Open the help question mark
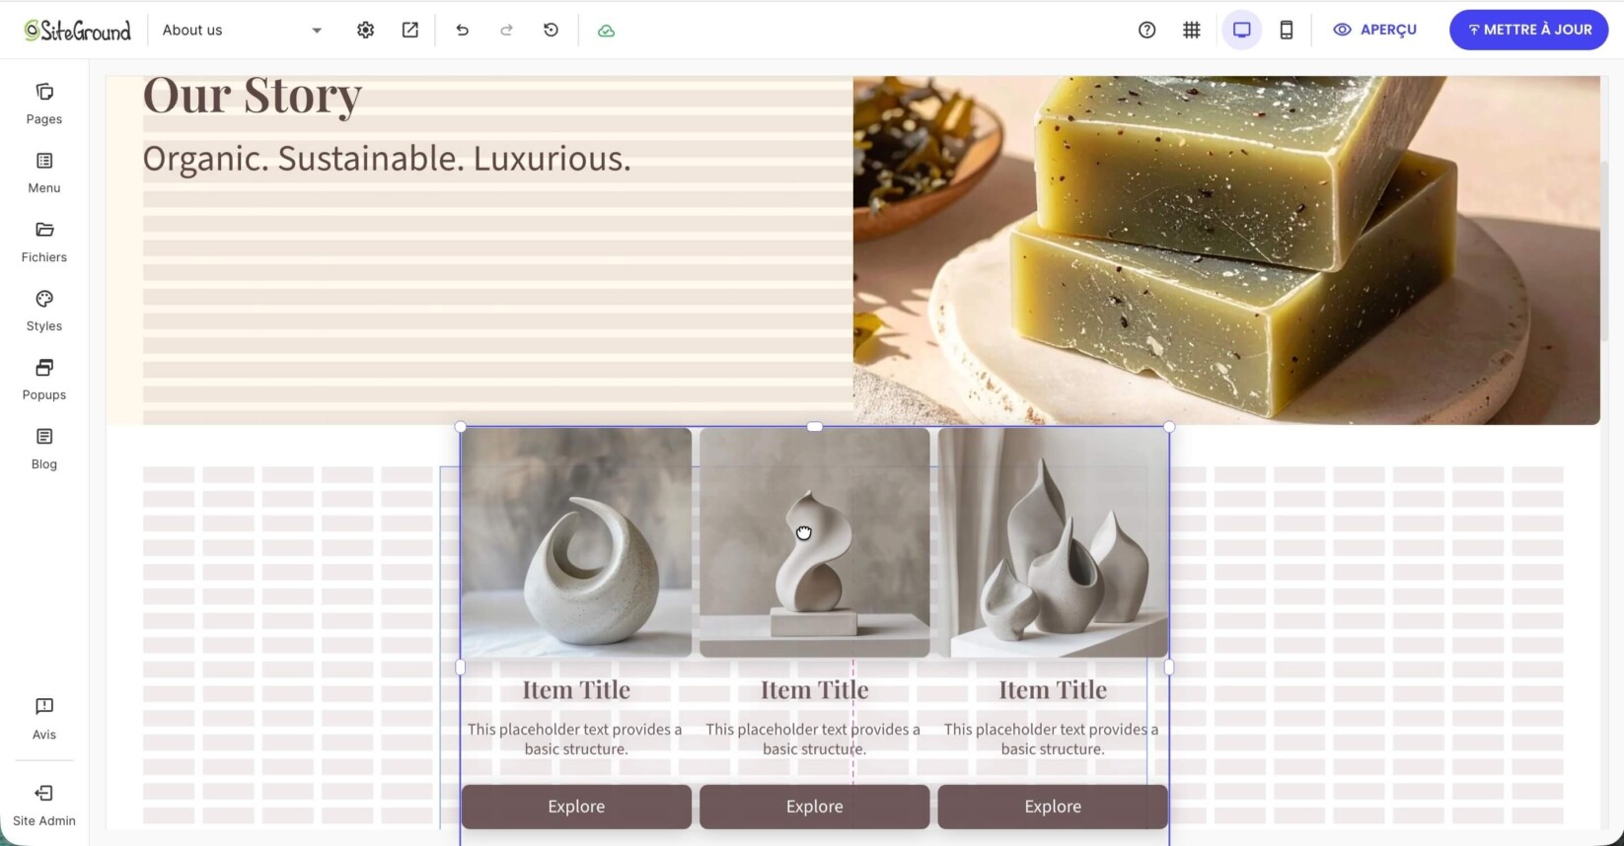This screenshot has width=1624, height=846. [x=1146, y=30]
